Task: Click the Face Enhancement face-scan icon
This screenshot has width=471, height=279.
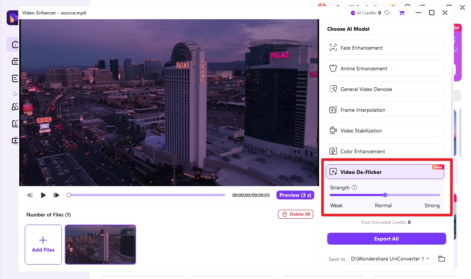Action: (x=334, y=48)
